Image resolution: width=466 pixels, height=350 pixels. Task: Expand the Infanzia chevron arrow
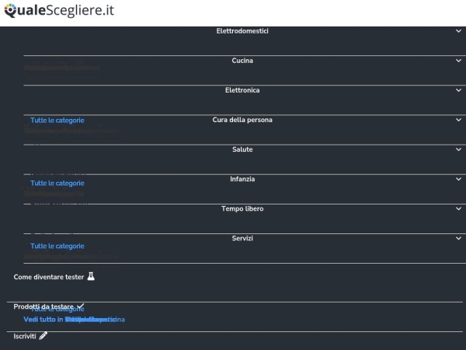458,179
